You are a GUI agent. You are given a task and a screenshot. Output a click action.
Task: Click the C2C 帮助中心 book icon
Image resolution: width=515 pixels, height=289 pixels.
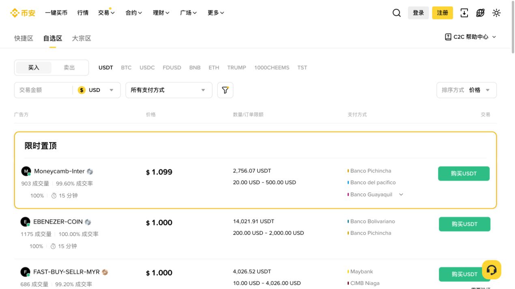(x=448, y=37)
